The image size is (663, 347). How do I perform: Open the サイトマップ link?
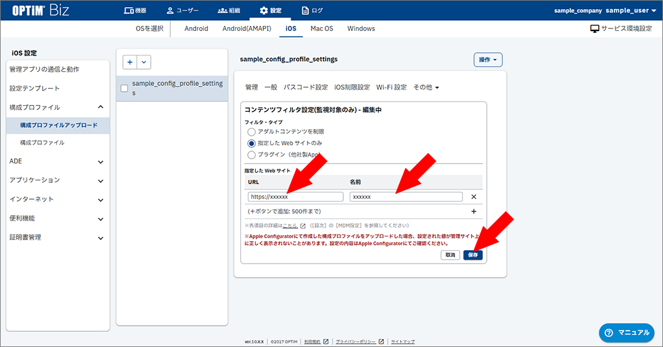pyautogui.click(x=403, y=342)
